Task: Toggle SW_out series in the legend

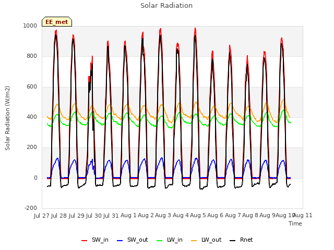Action: pyautogui.click(x=132, y=240)
